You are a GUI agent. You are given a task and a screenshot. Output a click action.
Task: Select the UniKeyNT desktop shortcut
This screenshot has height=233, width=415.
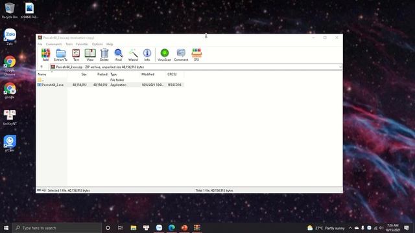click(10, 117)
